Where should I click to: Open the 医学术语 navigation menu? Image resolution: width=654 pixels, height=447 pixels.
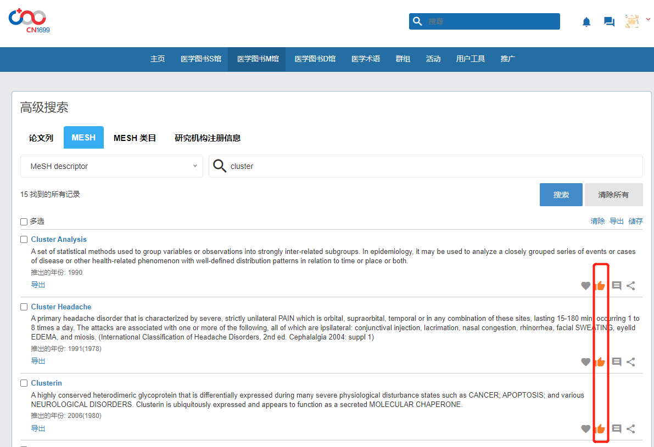coord(366,59)
